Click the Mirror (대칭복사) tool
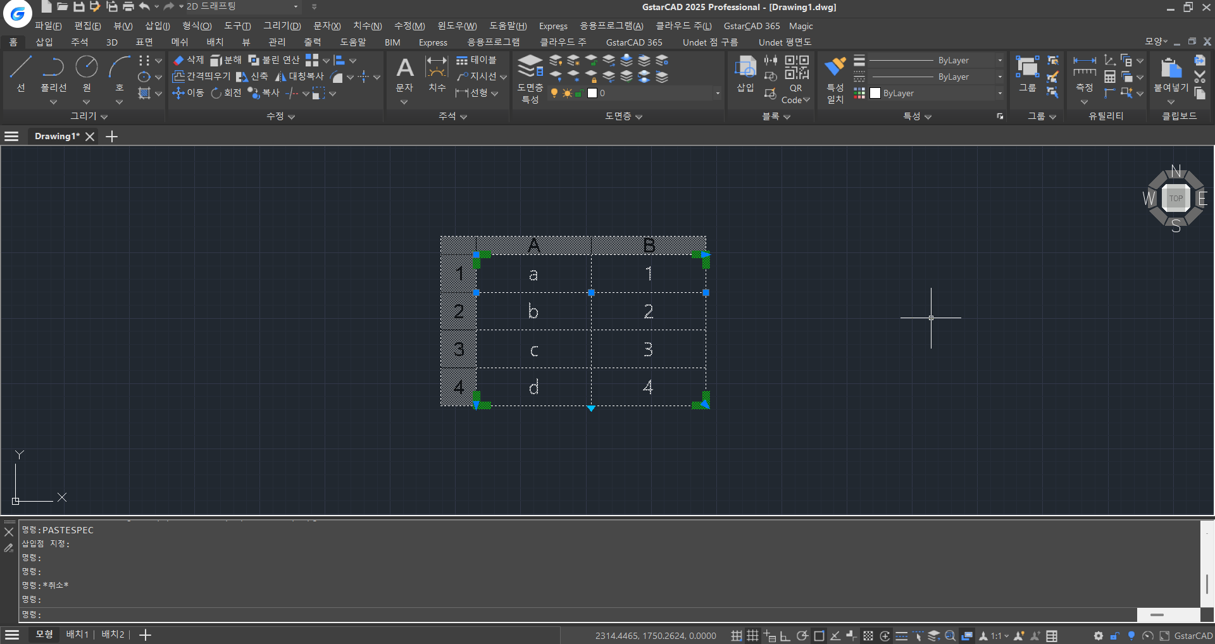 (x=299, y=77)
